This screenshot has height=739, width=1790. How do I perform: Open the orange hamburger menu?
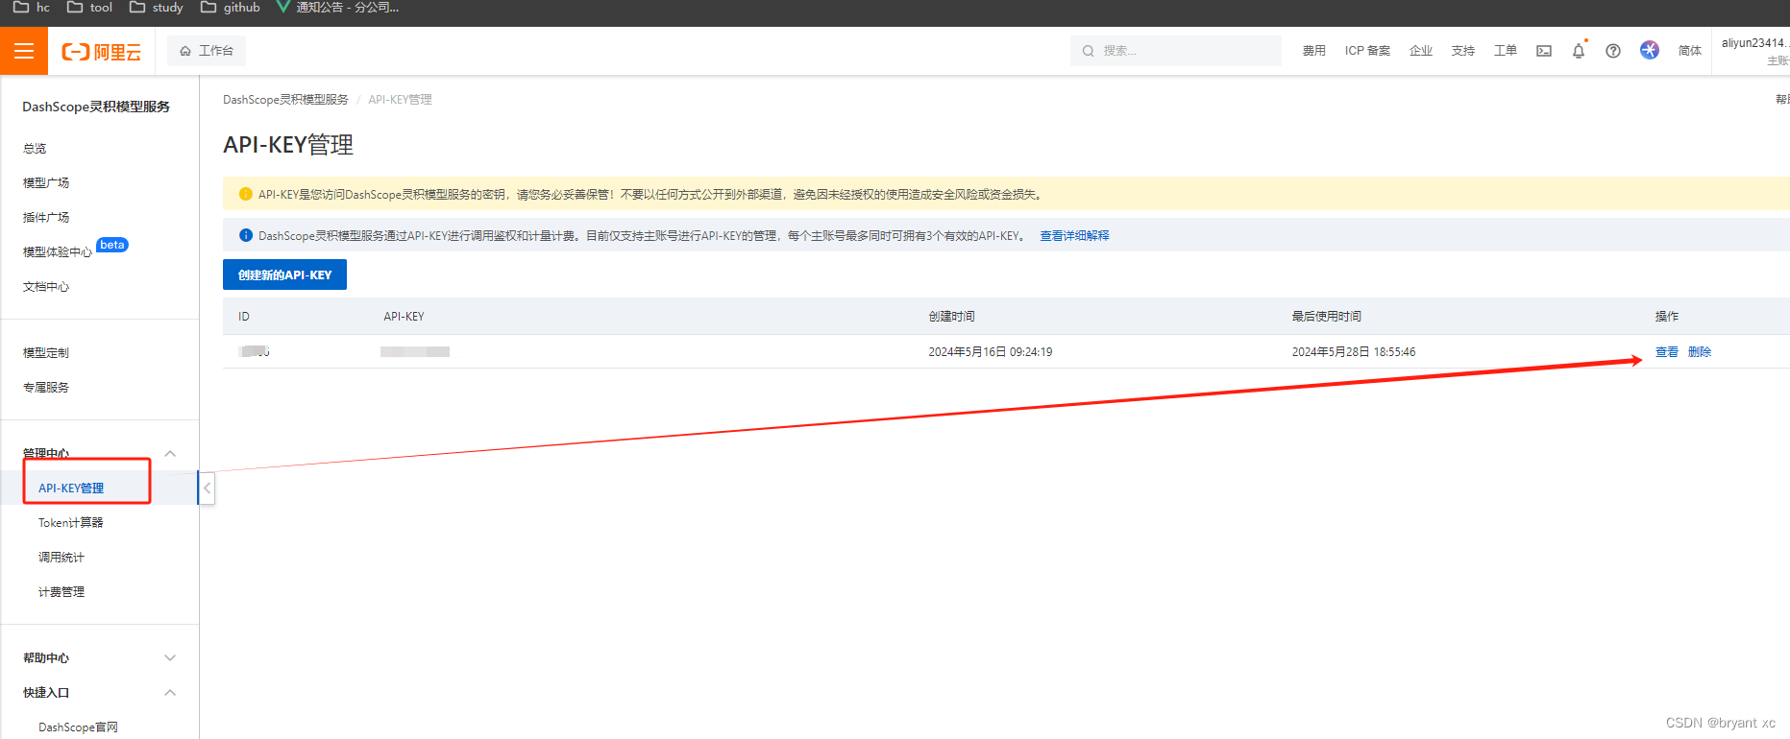coord(24,51)
